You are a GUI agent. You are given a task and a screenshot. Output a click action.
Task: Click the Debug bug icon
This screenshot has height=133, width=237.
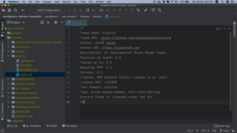click(x=75, y=10)
